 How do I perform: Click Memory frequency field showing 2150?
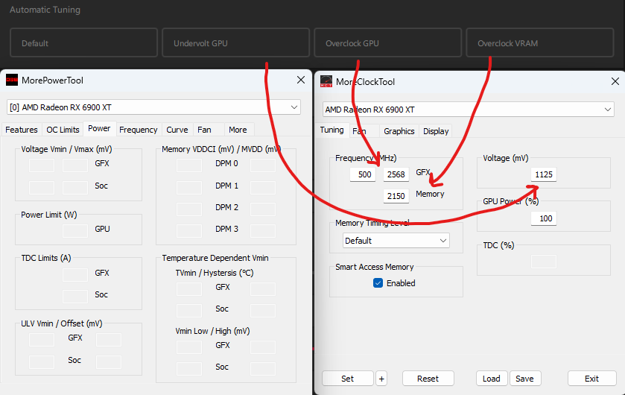(x=396, y=196)
